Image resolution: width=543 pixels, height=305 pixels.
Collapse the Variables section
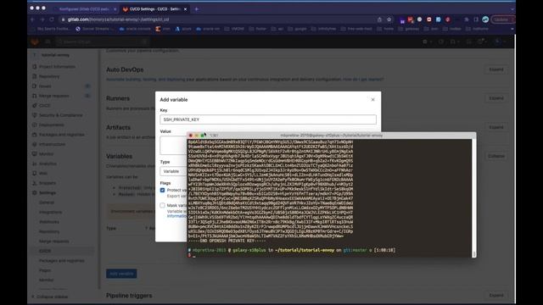point(495,156)
